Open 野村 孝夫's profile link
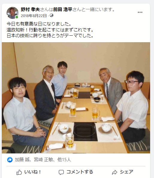The image size is (154, 178). 30,9
